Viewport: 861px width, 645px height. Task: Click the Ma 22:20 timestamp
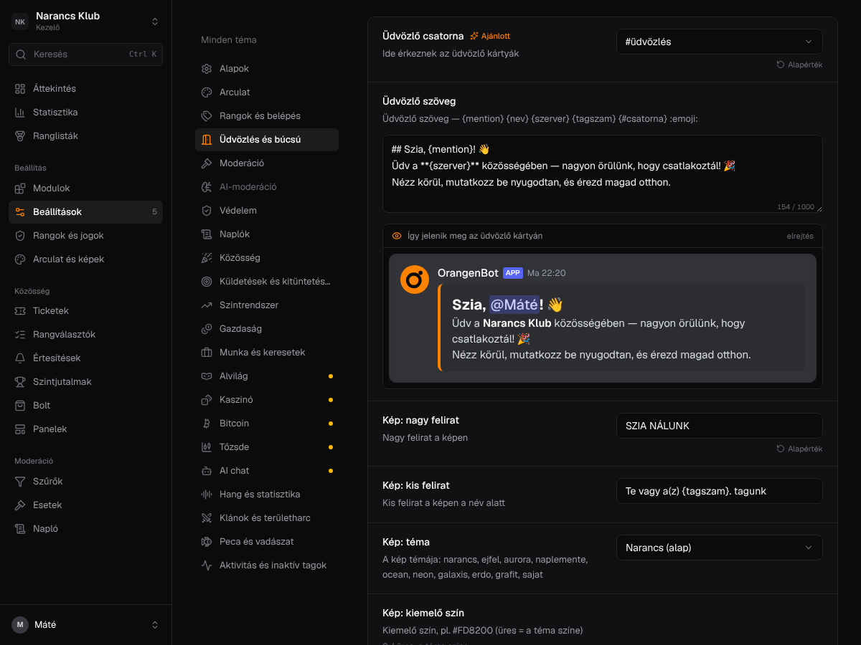(x=547, y=273)
